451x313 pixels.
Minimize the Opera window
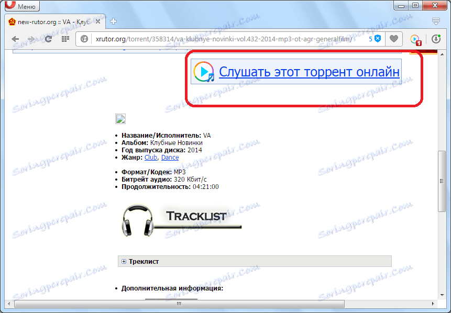[402, 5]
